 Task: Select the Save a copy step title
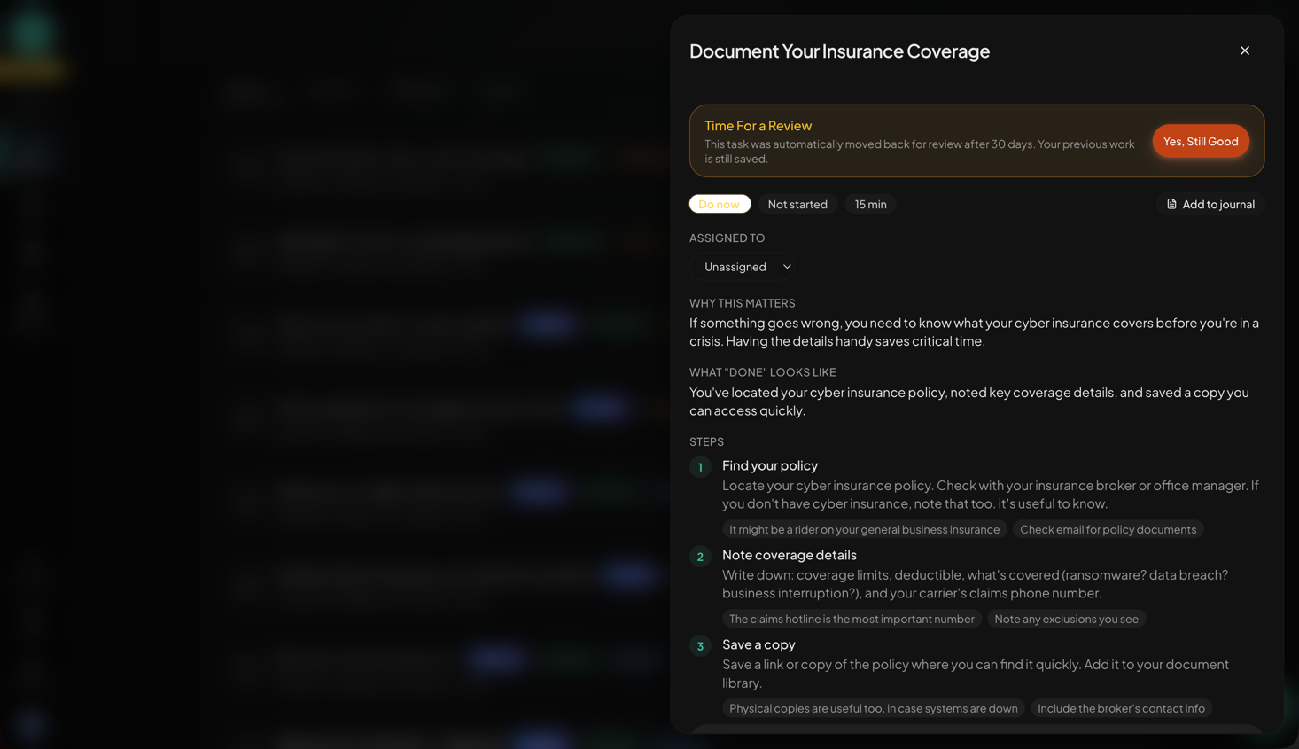[758, 644]
